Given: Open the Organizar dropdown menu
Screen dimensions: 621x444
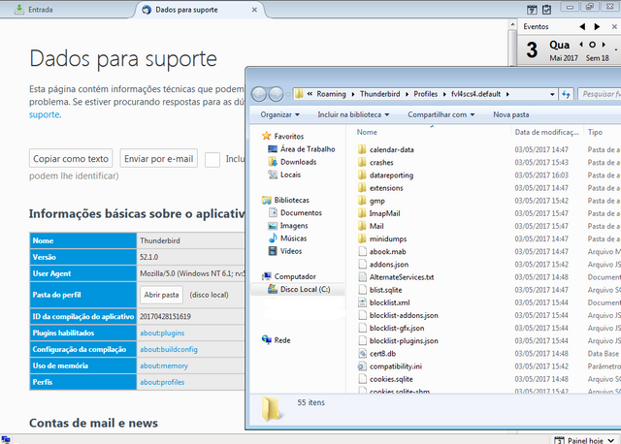Looking at the screenshot, I should click(280, 114).
